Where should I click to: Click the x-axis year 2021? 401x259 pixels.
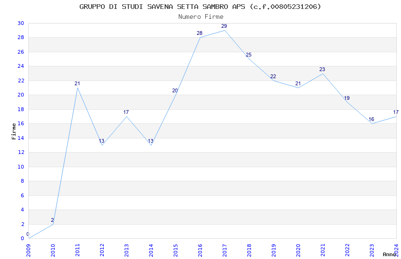(x=323, y=250)
